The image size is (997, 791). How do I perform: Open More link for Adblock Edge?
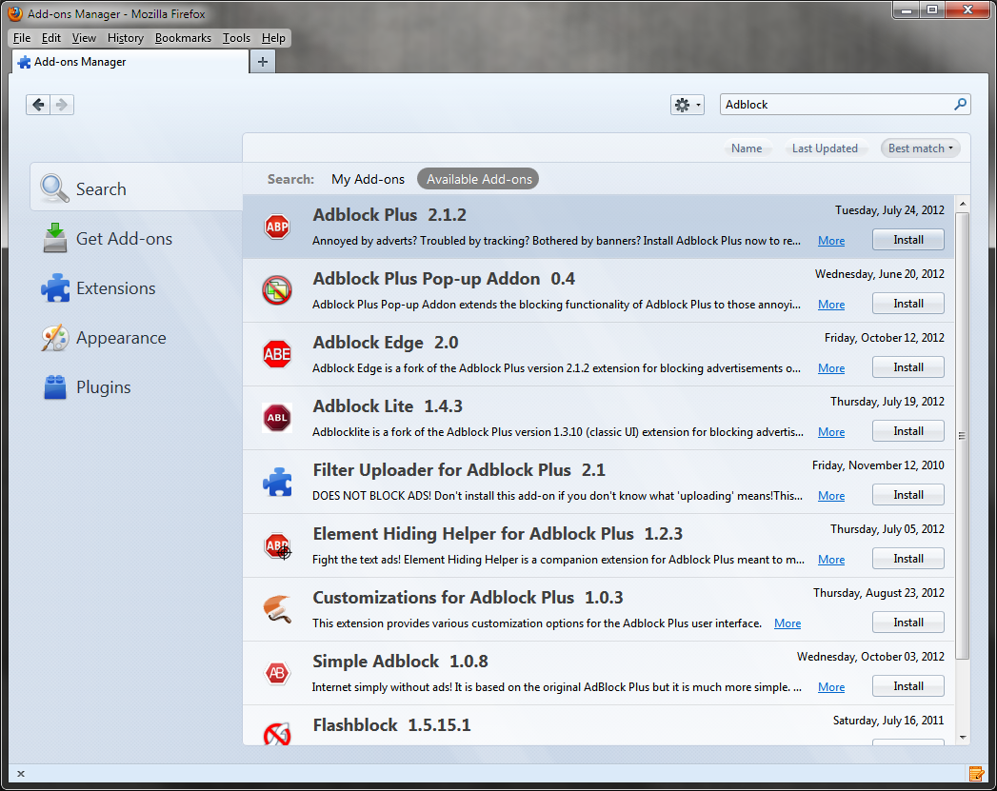pos(830,368)
